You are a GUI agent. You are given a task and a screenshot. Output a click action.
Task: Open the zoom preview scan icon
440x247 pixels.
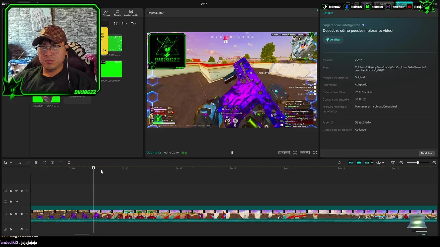click(295, 153)
